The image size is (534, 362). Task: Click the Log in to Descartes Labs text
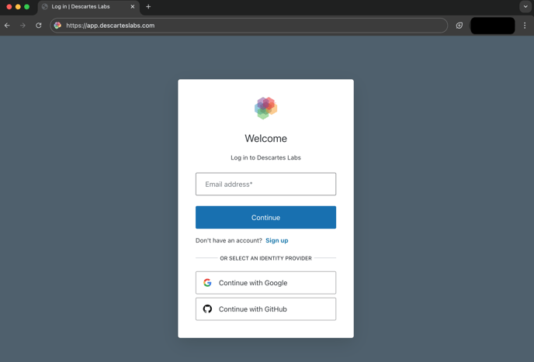(265, 157)
